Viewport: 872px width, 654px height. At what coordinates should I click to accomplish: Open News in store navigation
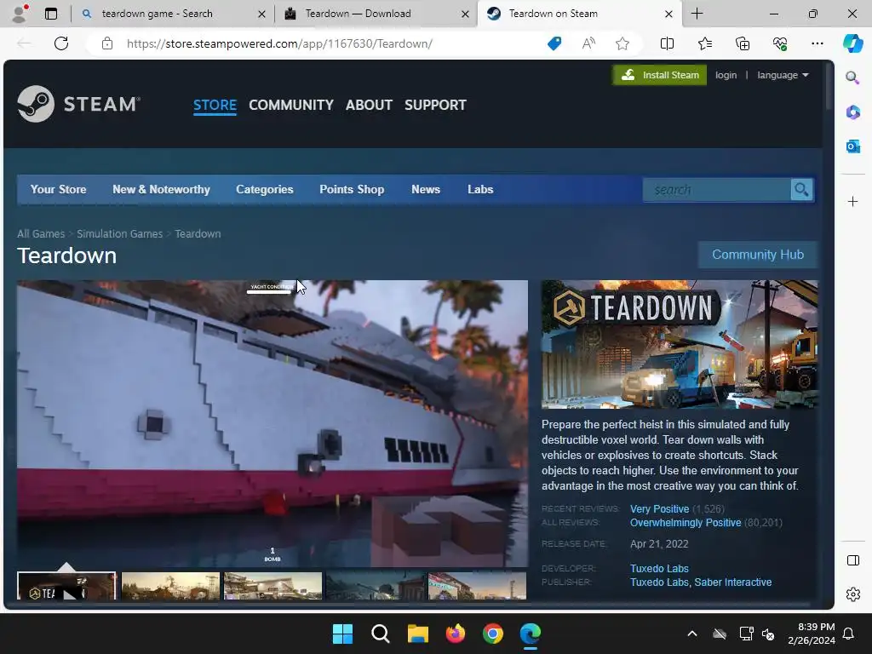426,190
